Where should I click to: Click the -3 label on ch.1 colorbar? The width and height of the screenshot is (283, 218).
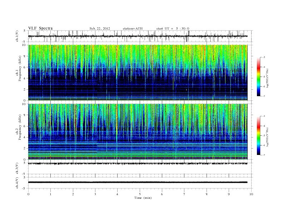263,57
